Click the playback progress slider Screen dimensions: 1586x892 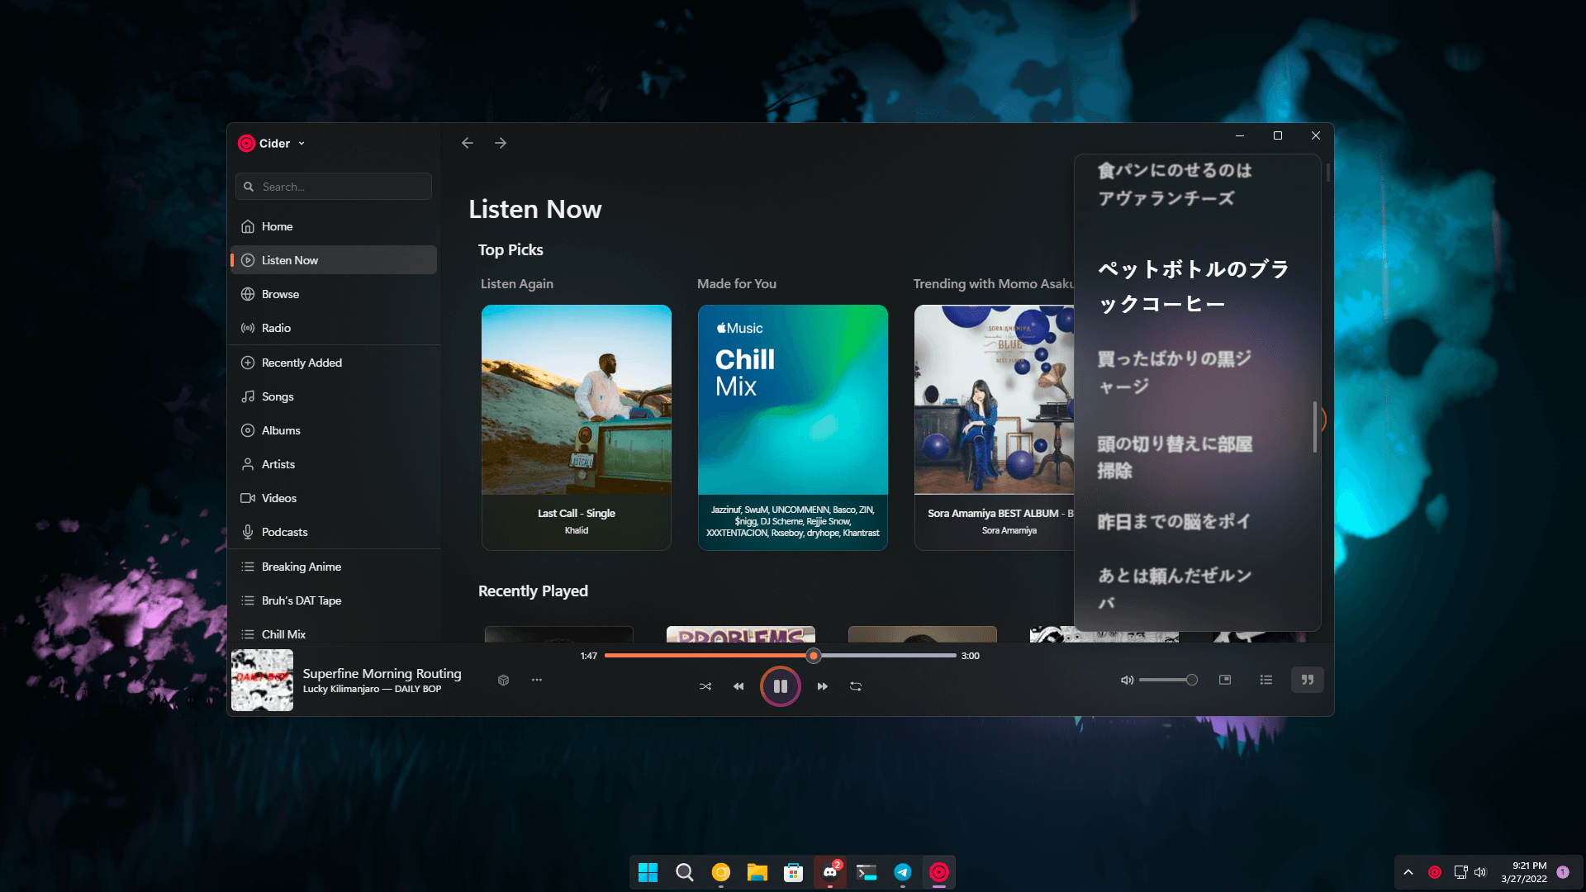click(x=780, y=656)
